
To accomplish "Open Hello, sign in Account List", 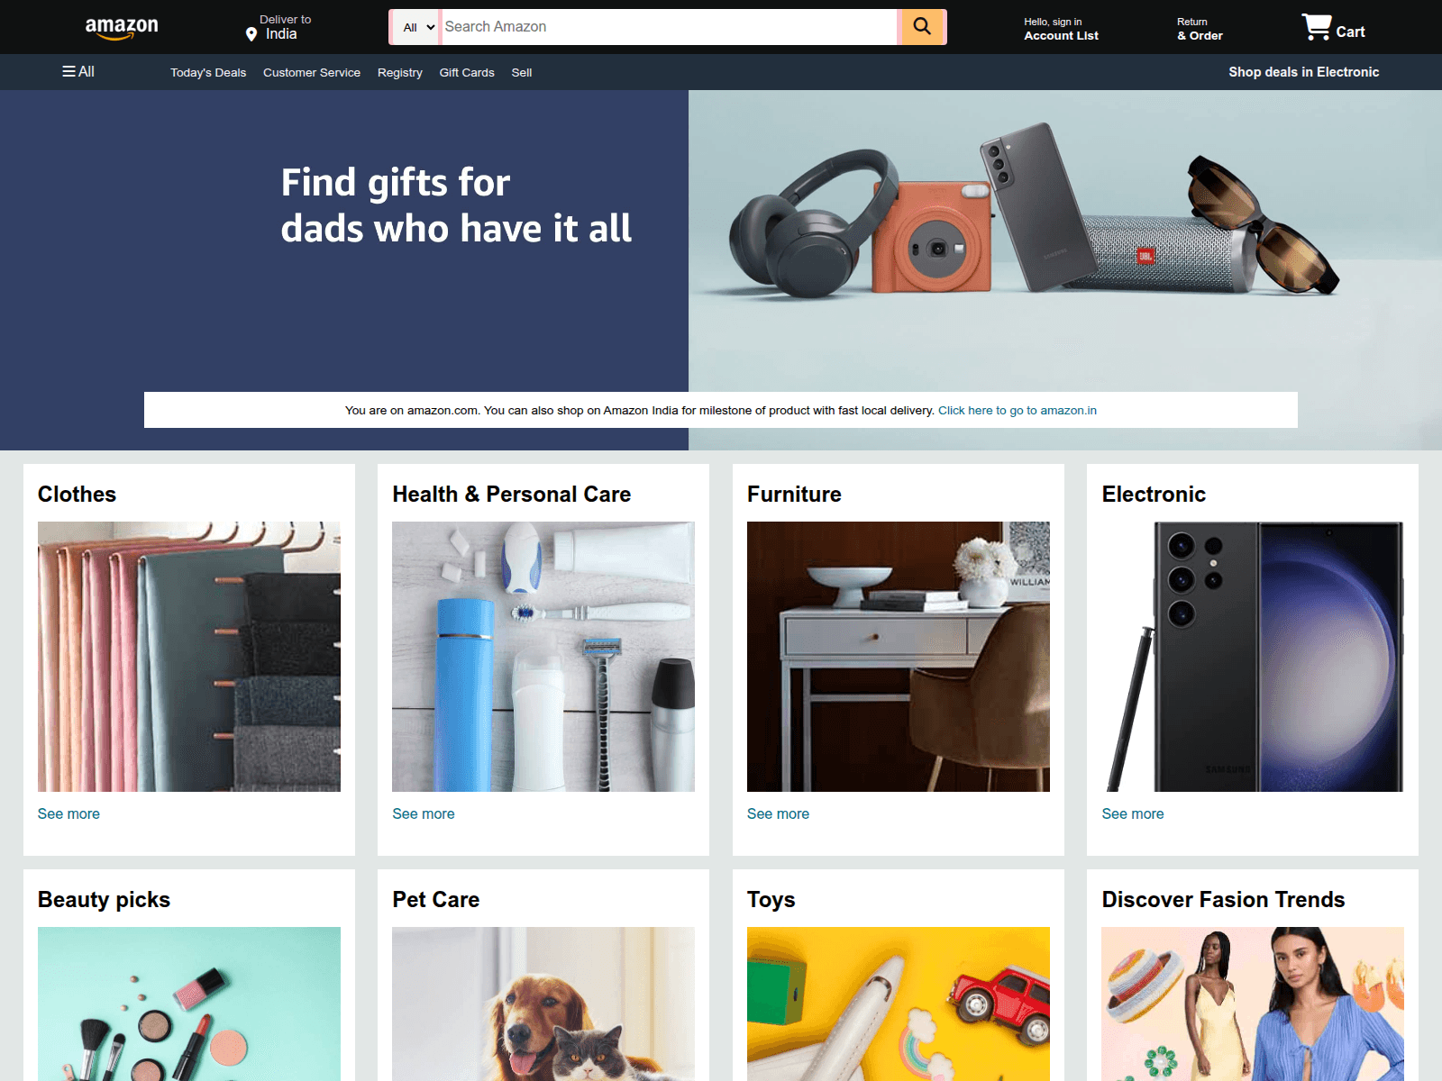I will click(1061, 29).
